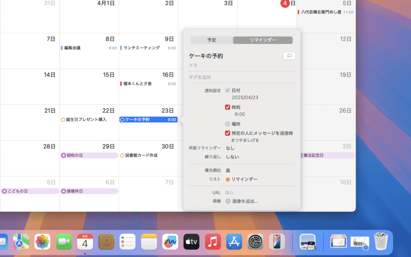Select the 昭和の日 holiday
This screenshot has width=411, height=257.
coord(89,156)
